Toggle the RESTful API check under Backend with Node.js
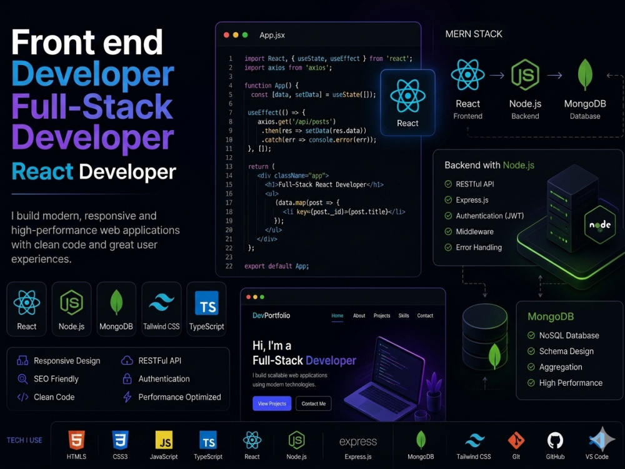This screenshot has height=469, width=625. coord(448,184)
